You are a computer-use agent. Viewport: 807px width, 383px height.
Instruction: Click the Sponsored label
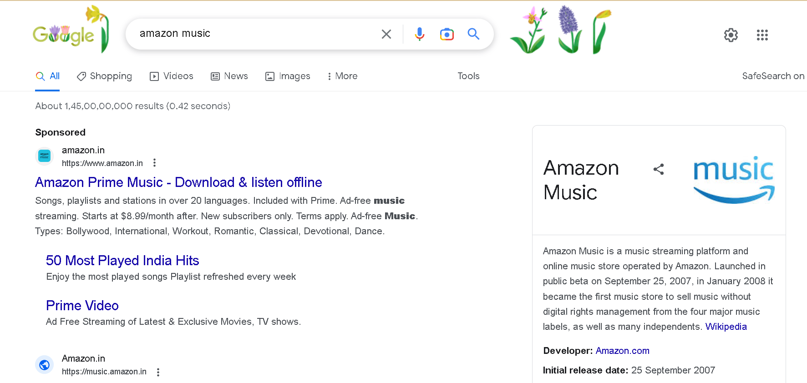tap(61, 132)
